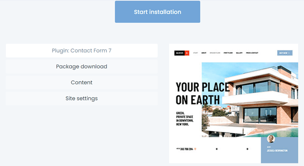Click the Price & Contact item in preview
Image resolution: width=304 pixels, height=166 pixels.
coord(252,53)
